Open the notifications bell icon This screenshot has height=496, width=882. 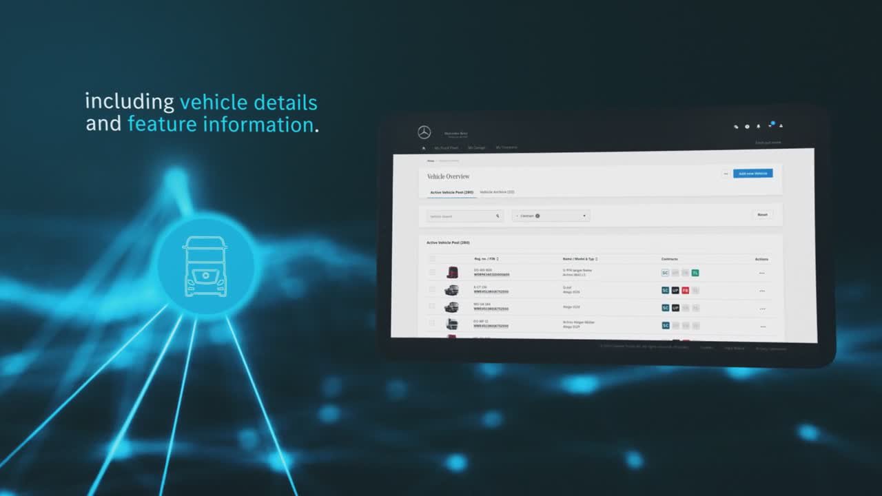pyautogui.click(x=759, y=126)
